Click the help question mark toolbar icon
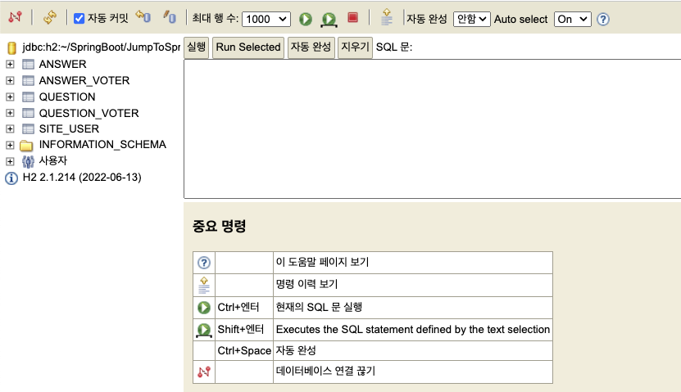The height and width of the screenshot is (392, 681). 603,19
